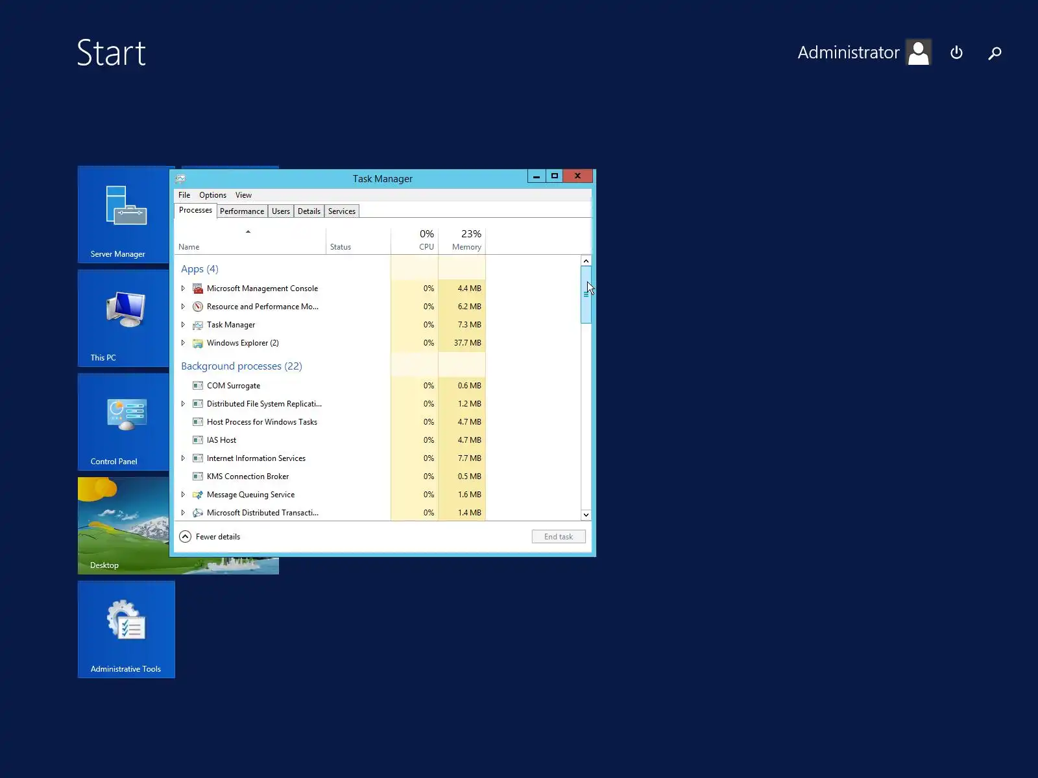Click the IAS Host process icon
The image size is (1038, 778).
198,440
